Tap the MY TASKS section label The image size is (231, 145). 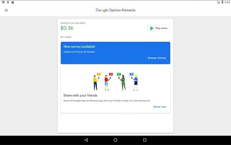coord(66,37)
